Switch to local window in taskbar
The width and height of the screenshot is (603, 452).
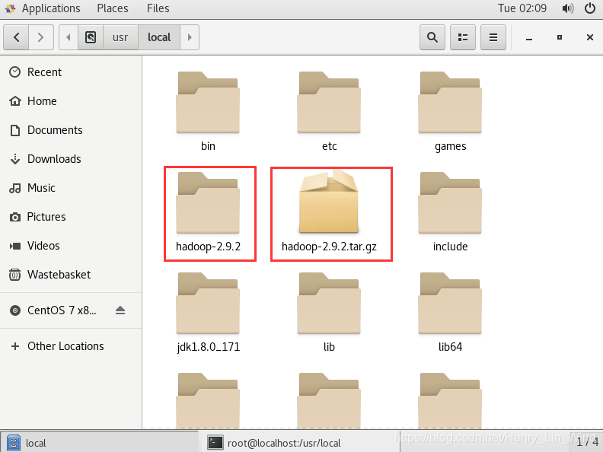[x=100, y=443]
